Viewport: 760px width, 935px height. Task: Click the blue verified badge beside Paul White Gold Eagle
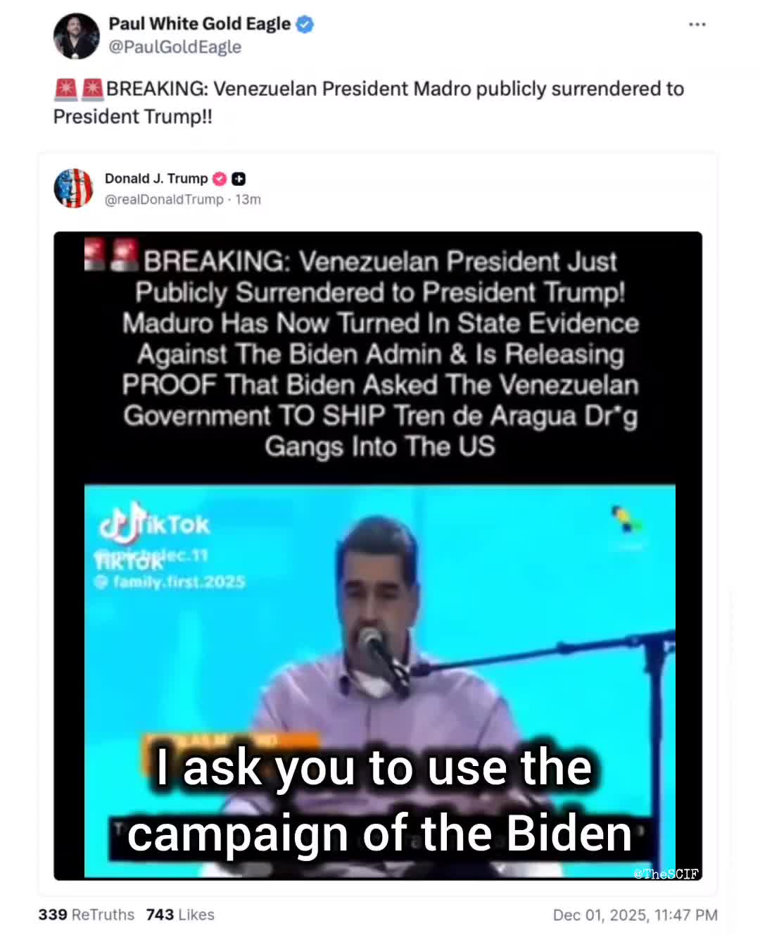point(305,25)
